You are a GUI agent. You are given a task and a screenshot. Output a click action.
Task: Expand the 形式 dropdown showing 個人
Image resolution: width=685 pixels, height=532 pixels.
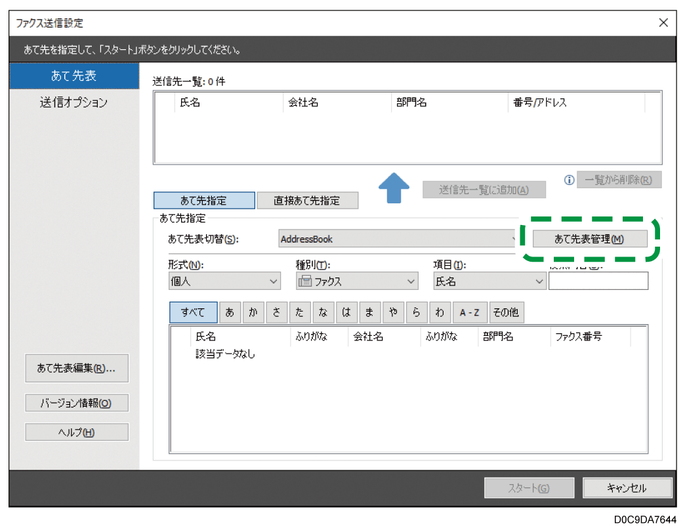224,281
